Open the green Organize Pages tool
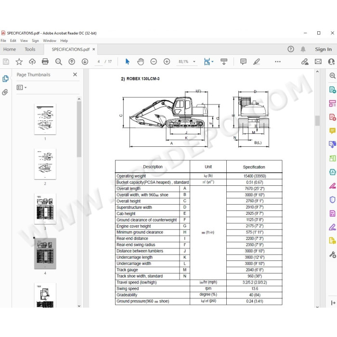337x337 pixels. click(x=332, y=158)
